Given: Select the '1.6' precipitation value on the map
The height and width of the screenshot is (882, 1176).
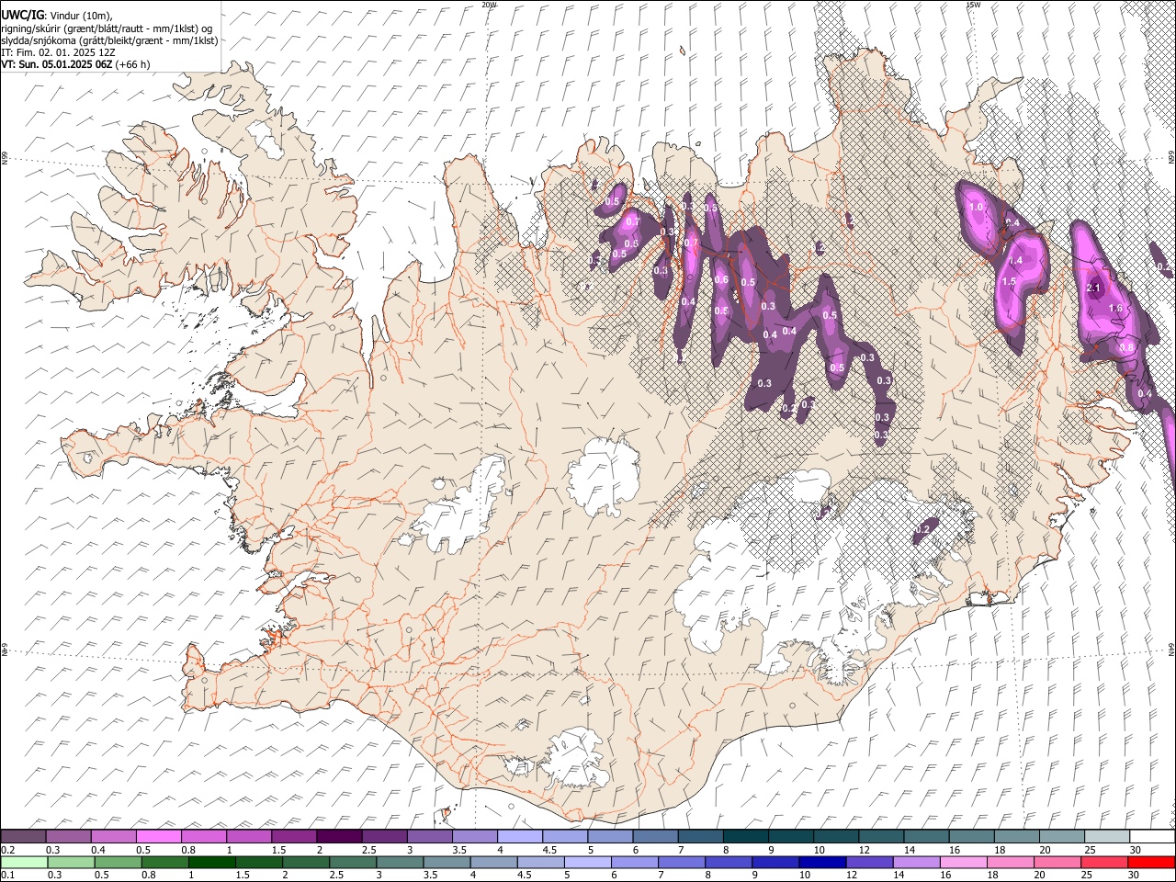Looking at the screenshot, I should coord(1116,308).
